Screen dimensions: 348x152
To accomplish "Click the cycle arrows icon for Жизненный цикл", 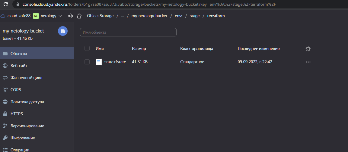I will [x=5, y=78].
